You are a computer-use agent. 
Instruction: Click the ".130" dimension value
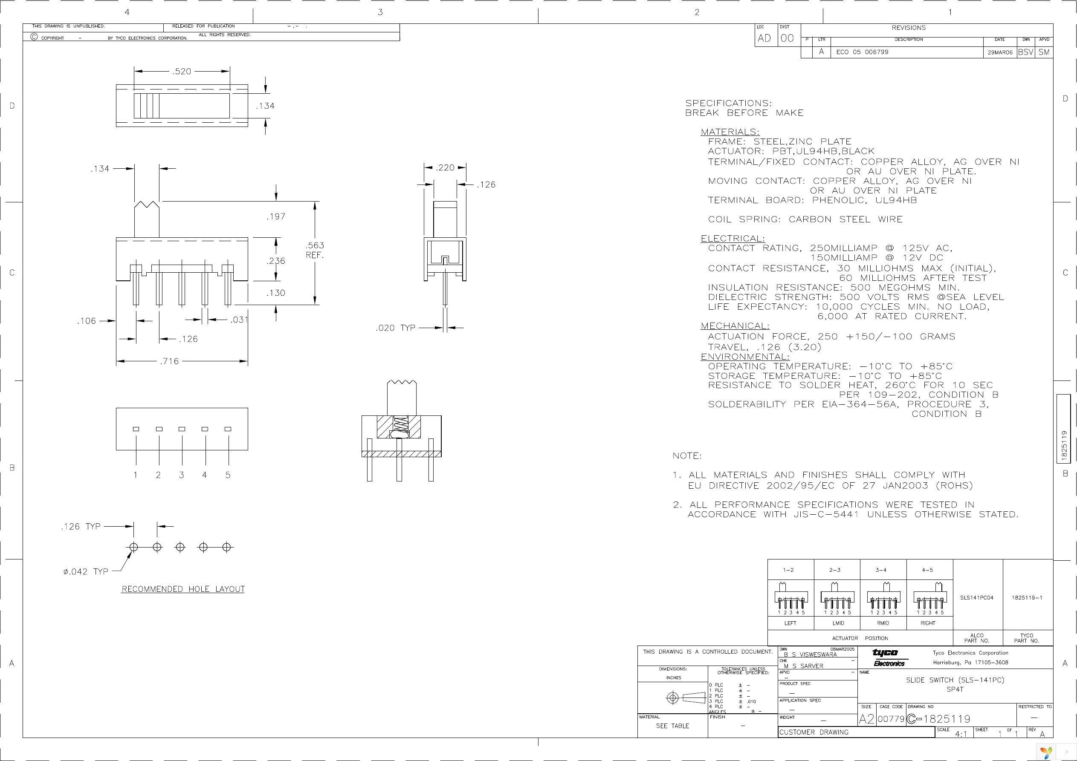click(x=276, y=293)
